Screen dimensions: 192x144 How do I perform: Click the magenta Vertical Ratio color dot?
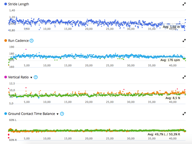click(x=6, y=77)
